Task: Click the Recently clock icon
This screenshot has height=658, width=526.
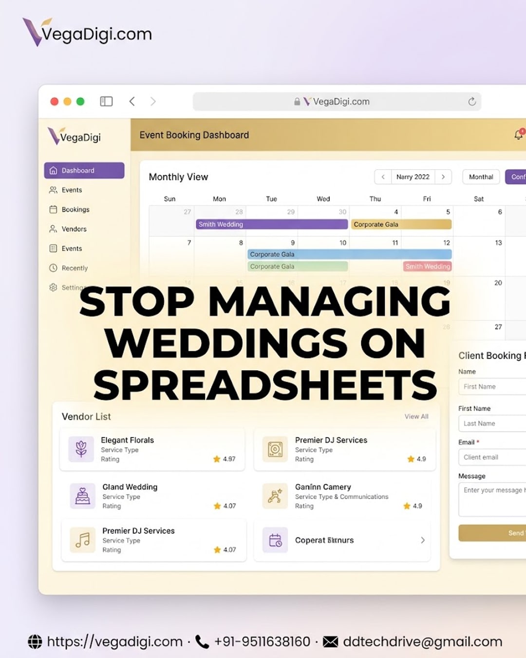Action: coord(53,268)
